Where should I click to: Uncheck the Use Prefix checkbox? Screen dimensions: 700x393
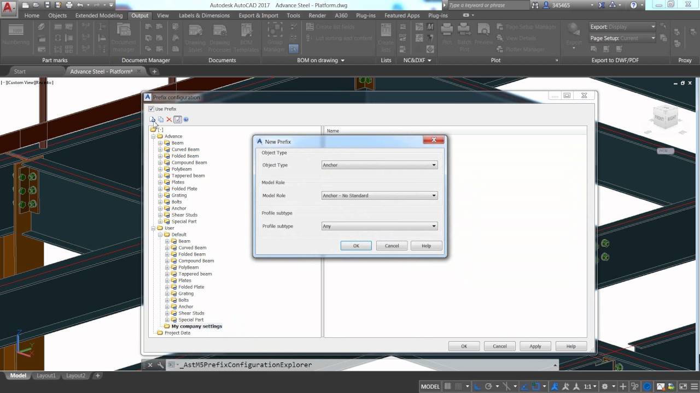pyautogui.click(x=151, y=109)
